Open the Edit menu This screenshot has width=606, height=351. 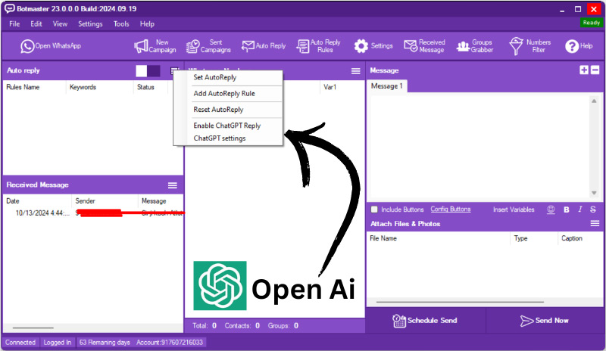(36, 24)
